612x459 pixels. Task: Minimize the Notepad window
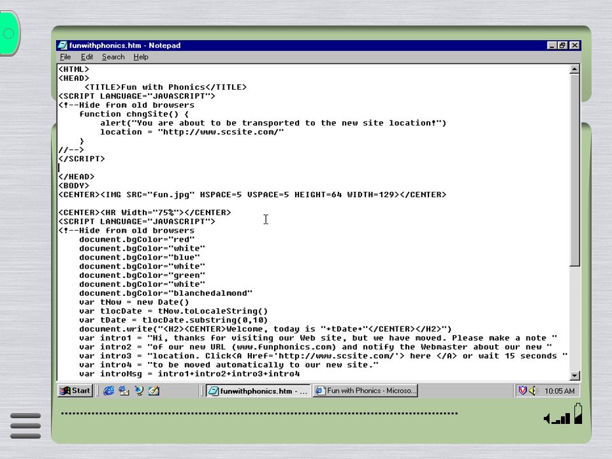551,45
